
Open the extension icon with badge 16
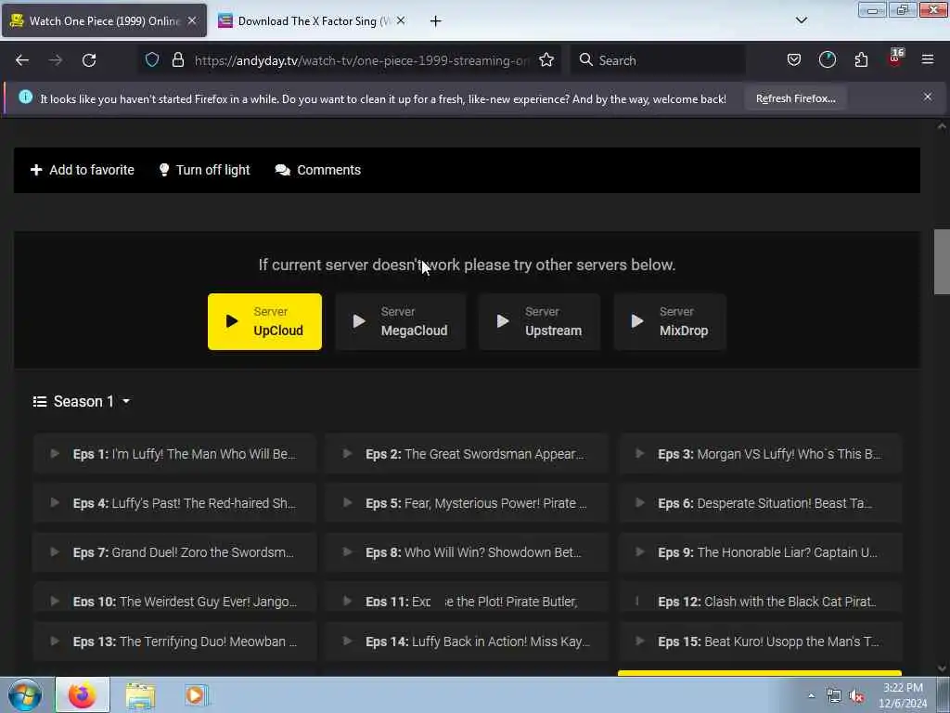(x=895, y=58)
